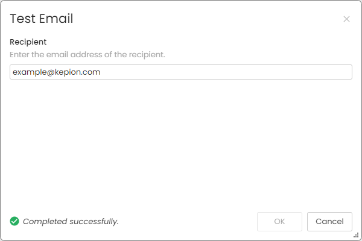
Task: Click the italic completion status text
Action: point(71,221)
